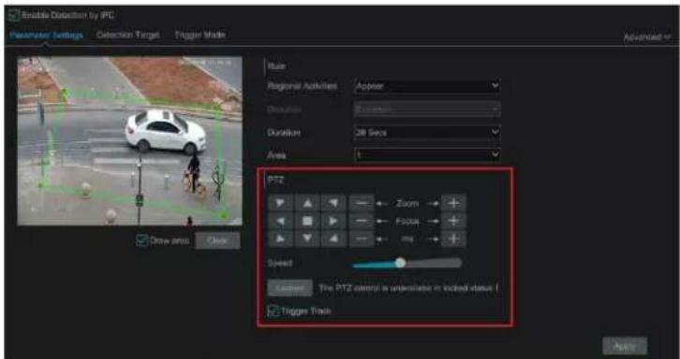The width and height of the screenshot is (680, 359).
Task: Open the Area dropdown
Action: pos(427,155)
